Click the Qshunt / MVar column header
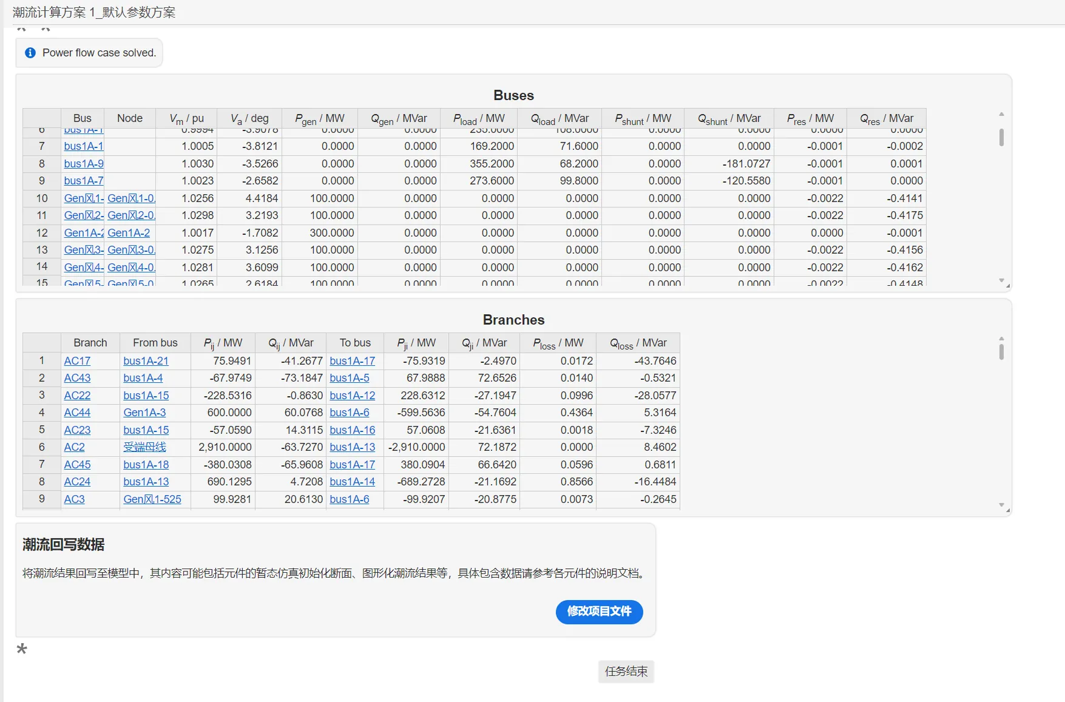 click(729, 118)
